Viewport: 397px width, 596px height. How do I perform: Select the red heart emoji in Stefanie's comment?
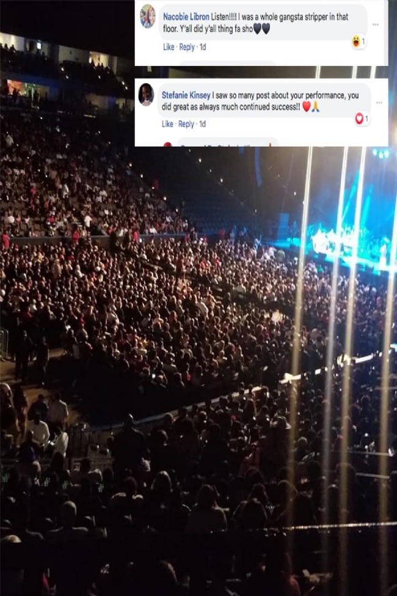306,107
